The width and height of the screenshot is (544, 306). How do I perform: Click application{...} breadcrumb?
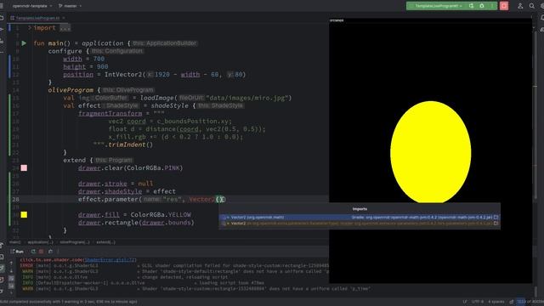click(40, 242)
